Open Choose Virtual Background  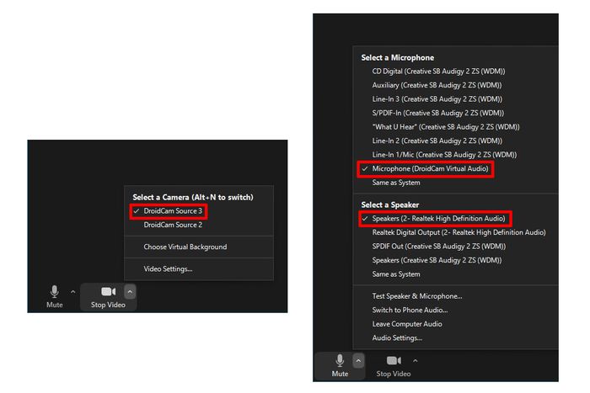185,247
